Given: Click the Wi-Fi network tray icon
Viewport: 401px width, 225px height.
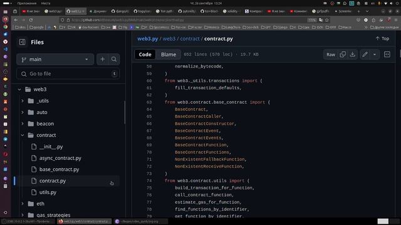Looking at the screenshot, I should pyautogui.click(x=386, y=3).
